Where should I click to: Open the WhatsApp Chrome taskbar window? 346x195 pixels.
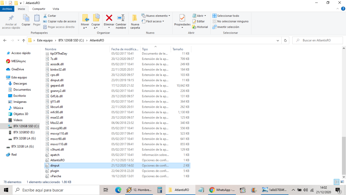222,190
